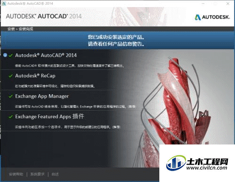This screenshot has height=182, width=235.
Task: Click the 请查看任何产品信息警告 message
Action: pyautogui.click(x=116, y=44)
